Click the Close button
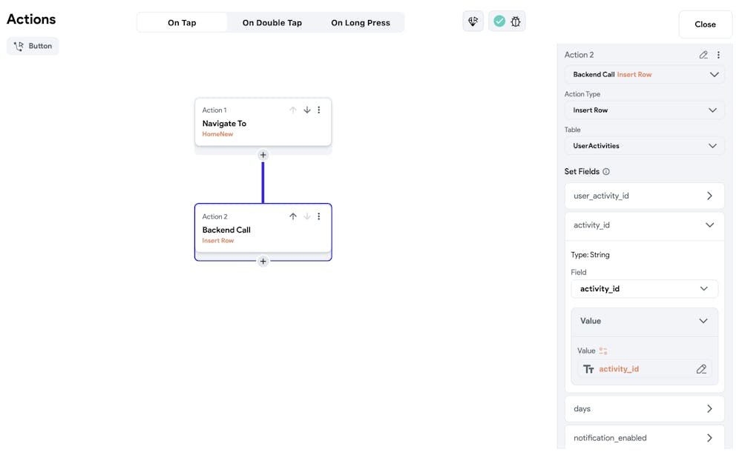This screenshot has height=455, width=742. [x=705, y=24]
